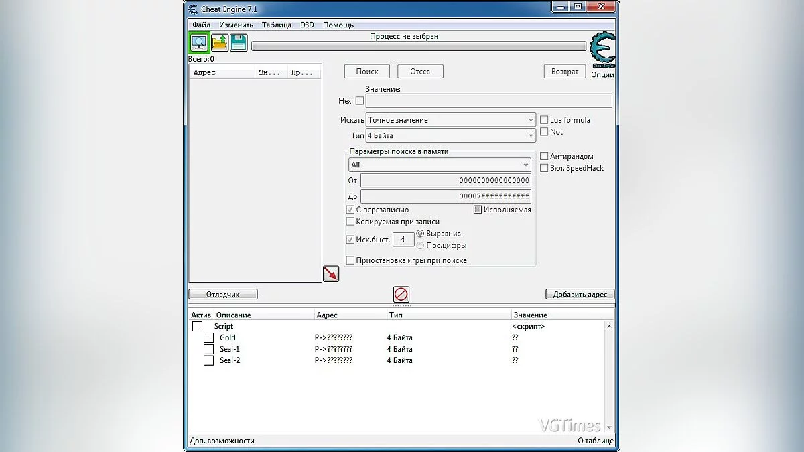The width and height of the screenshot is (804, 452).
Task: Click the Seal-1 row 4 Байта type
Action: click(x=400, y=349)
